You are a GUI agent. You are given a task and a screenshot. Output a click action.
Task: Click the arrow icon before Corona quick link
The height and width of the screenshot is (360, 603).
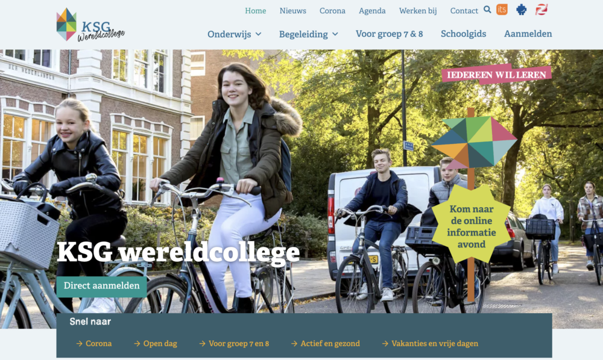point(79,344)
